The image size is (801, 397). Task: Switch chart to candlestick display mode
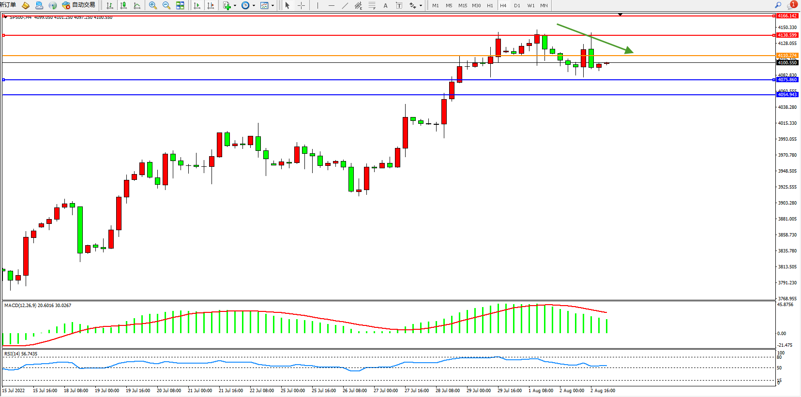[123, 5]
